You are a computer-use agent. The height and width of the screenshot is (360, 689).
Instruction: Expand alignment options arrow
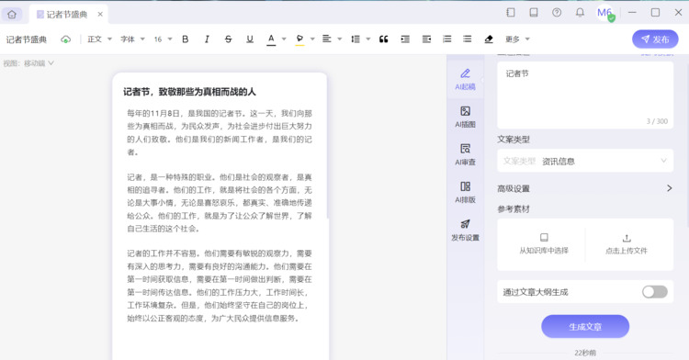click(340, 39)
